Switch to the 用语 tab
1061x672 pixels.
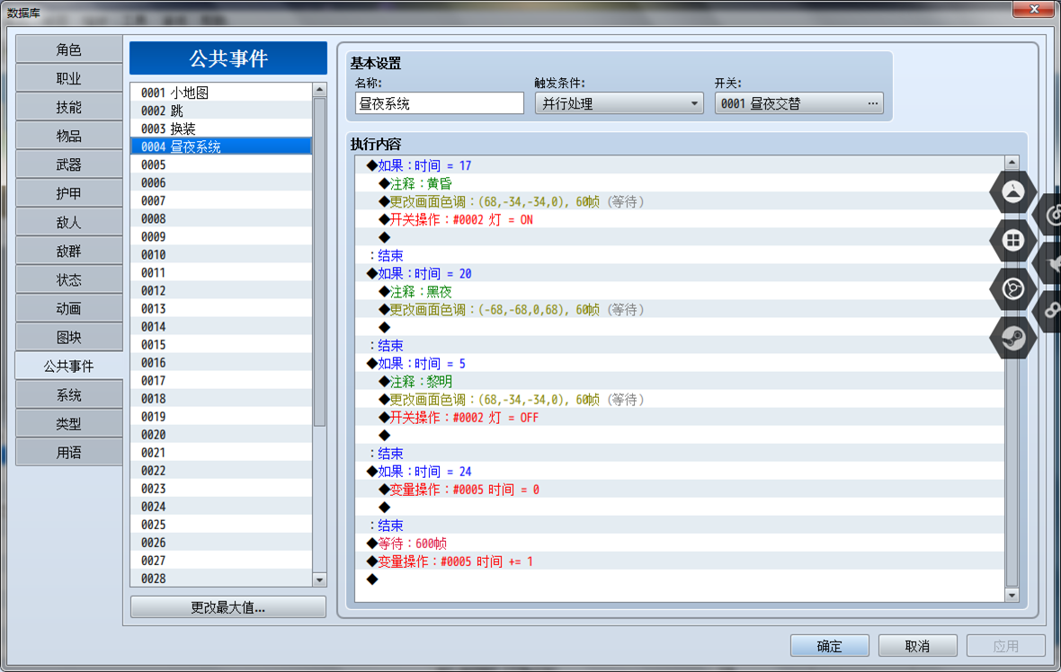pyautogui.click(x=68, y=452)
